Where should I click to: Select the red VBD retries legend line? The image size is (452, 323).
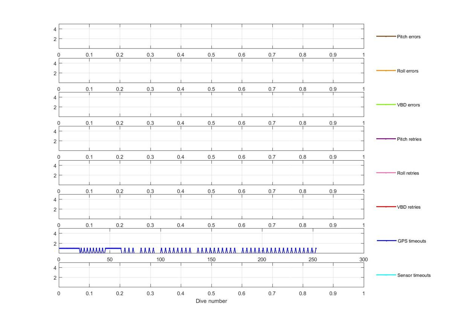(386, 207)
